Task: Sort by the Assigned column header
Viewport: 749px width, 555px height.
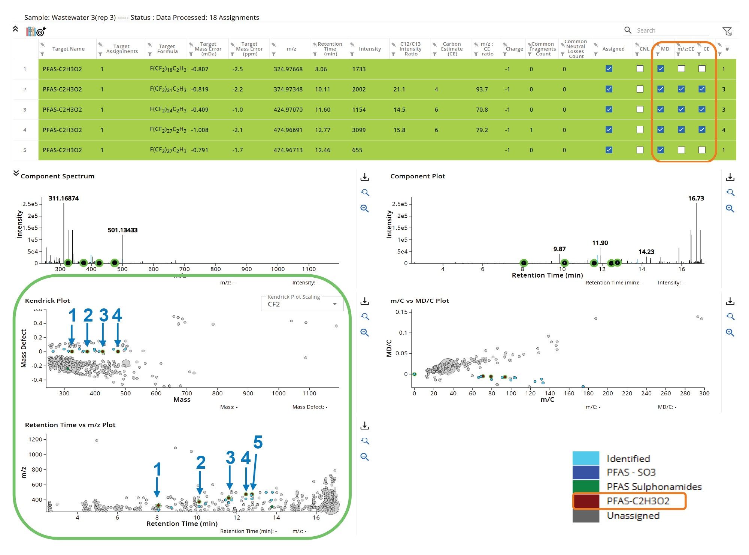Action: click(x=613, y=49)
